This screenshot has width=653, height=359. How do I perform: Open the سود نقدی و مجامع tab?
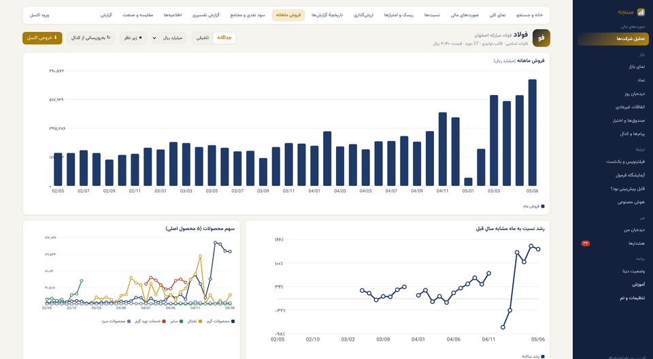point(248,16)
